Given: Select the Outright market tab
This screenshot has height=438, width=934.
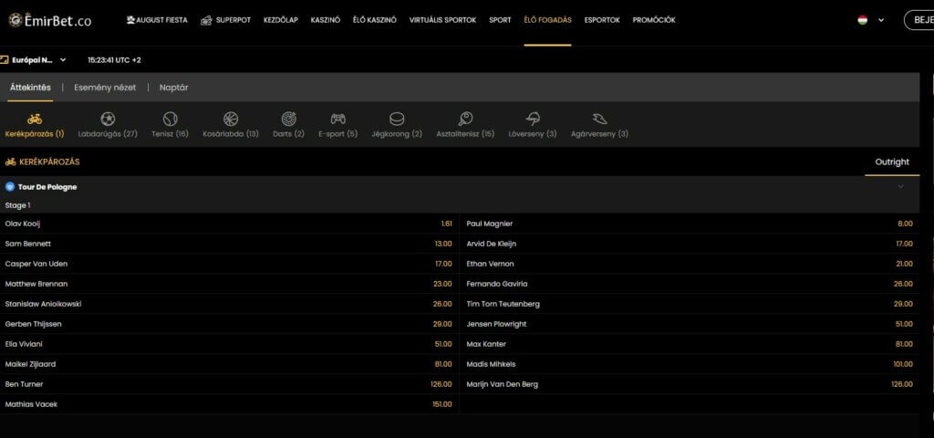Looking at the screenshot, I should 892,162.
